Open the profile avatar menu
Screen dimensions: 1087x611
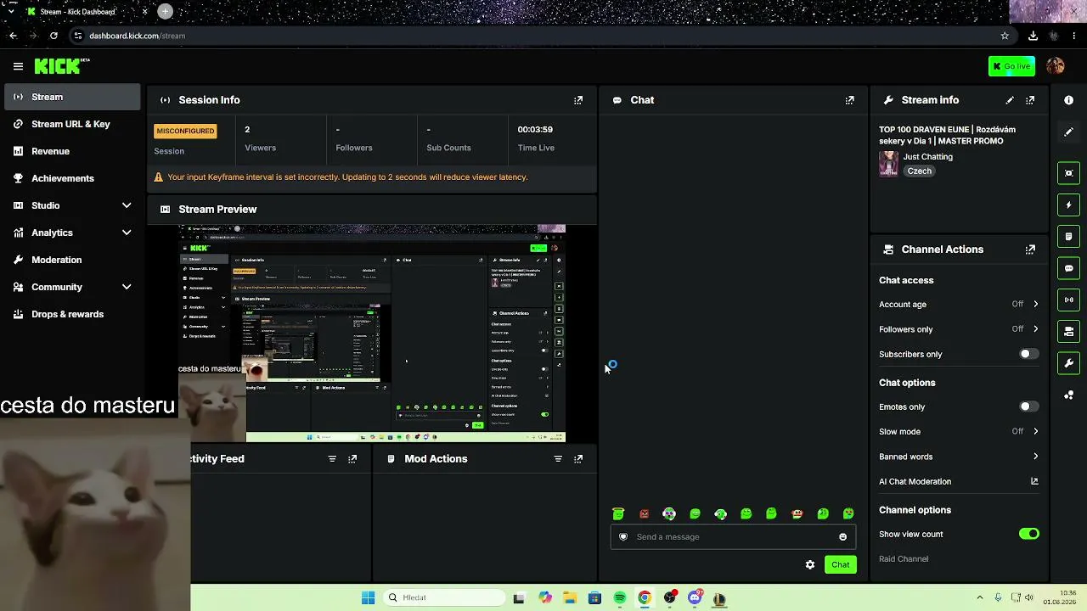click(x=1056, y=66)
